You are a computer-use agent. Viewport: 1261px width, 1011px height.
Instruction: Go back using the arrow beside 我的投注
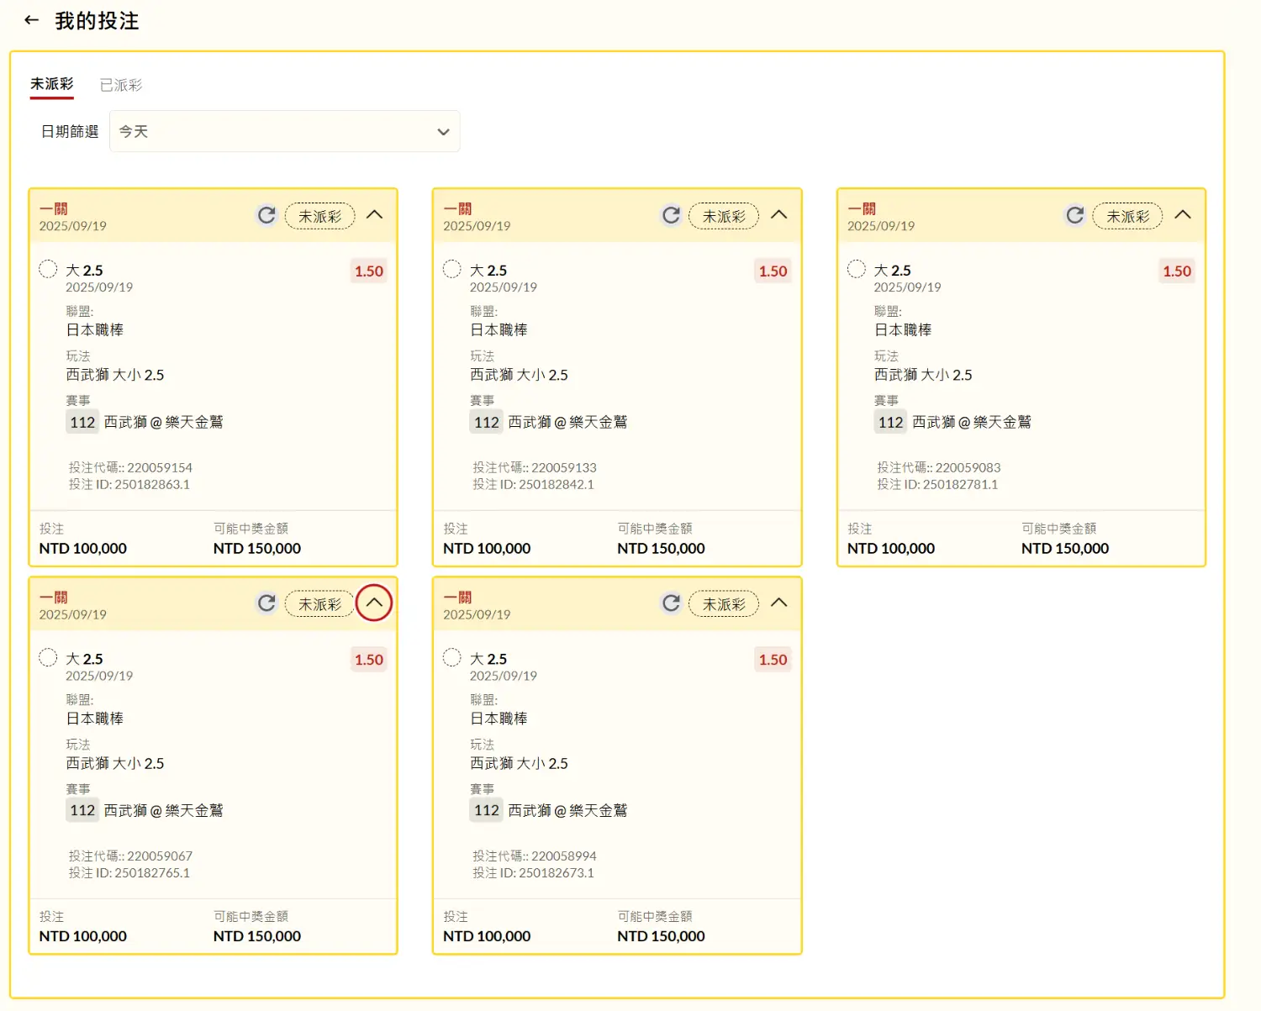[32, 20]
